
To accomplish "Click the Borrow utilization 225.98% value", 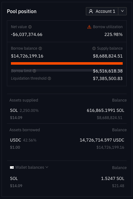I will 113,34.
